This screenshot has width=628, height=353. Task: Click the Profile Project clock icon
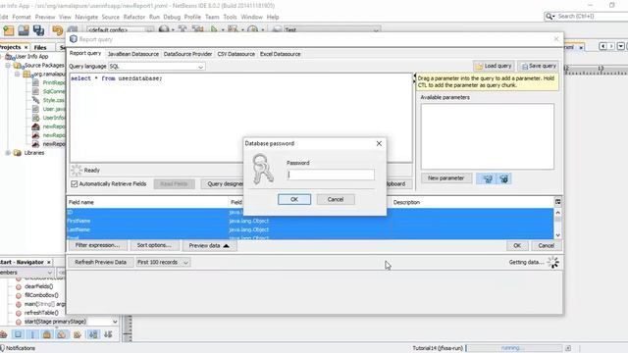253,29
